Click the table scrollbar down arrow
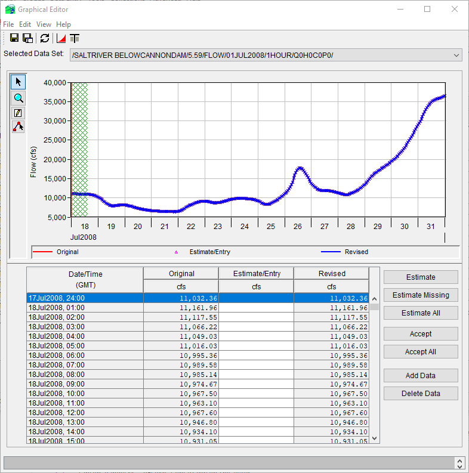 [x=375, y=438]
